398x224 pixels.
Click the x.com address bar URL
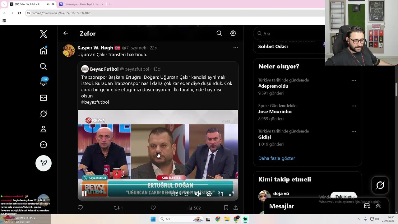pos(62,13)
